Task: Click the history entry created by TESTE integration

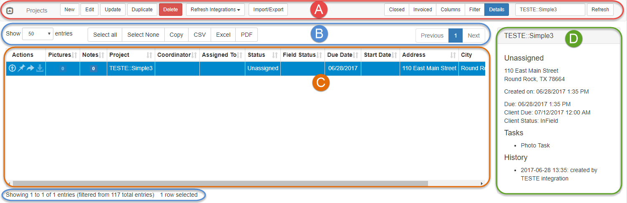Action: pyautogui.click(x=559, y=174)
